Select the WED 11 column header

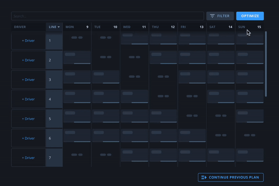click(x=135, y=27)
